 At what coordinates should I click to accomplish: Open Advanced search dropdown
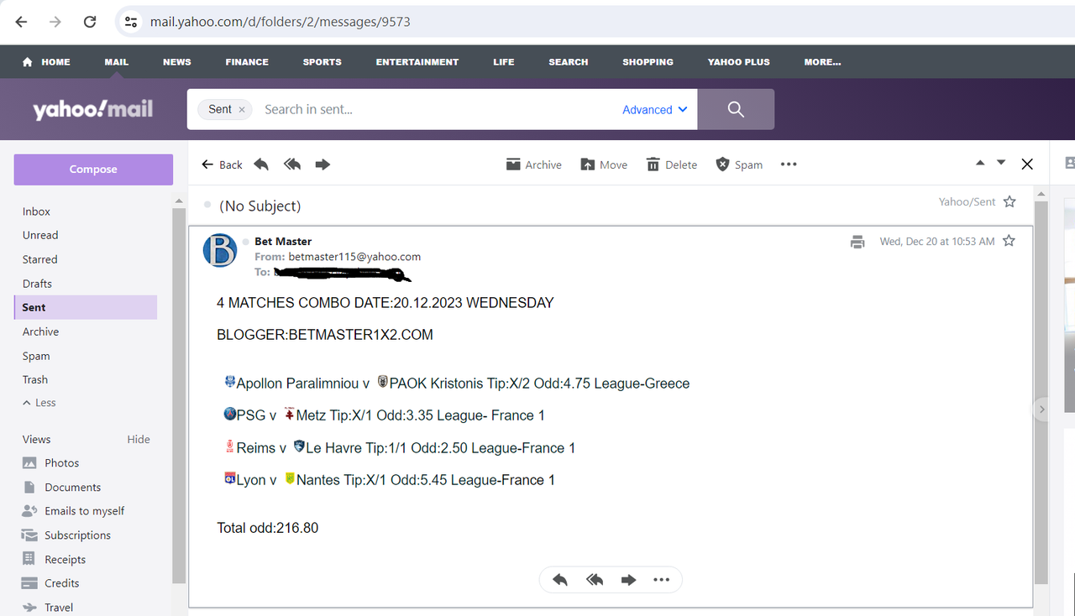point(655,109)
